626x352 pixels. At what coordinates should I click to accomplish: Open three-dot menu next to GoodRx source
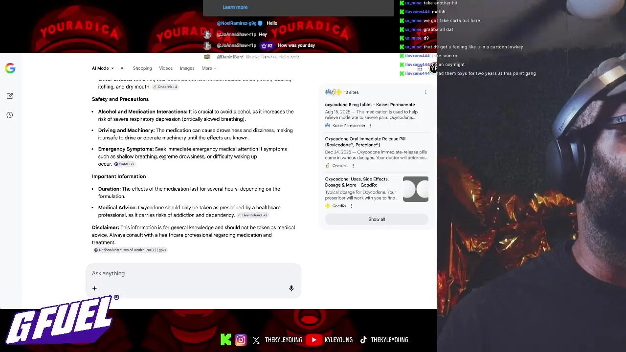pos(352,206)
